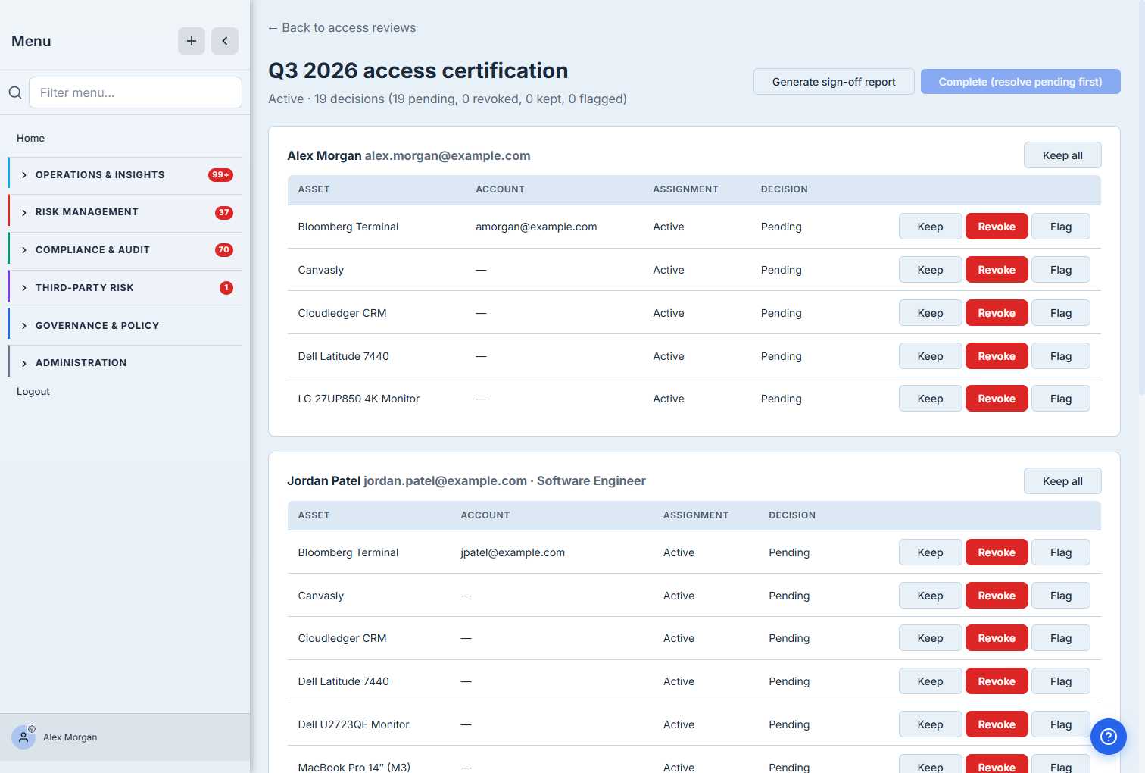1145x773 pixels.
Task: Click jpatel@example.com account cell
Action: (x=513, y=552)
